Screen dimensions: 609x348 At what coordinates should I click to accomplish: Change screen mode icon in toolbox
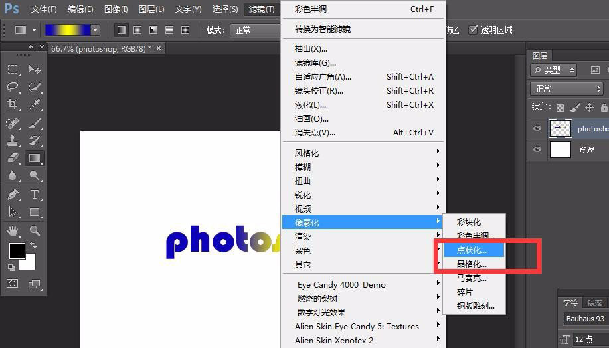[x=35, y=284]
